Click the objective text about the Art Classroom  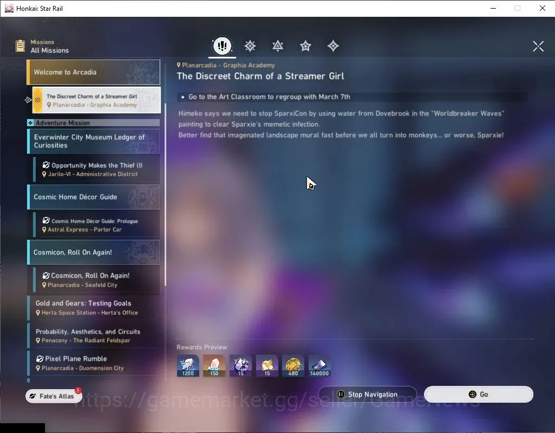tap(269, 97)
